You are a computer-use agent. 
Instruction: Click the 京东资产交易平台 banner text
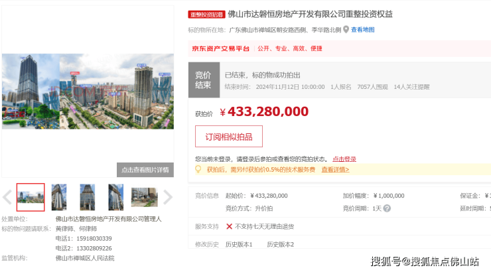tap(220, 48)
